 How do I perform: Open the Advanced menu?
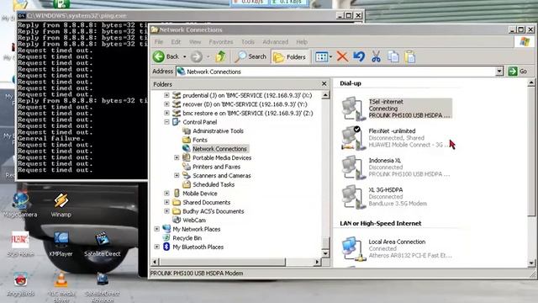[275, 42]
